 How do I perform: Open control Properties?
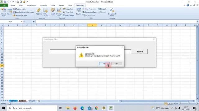[68, 9]
